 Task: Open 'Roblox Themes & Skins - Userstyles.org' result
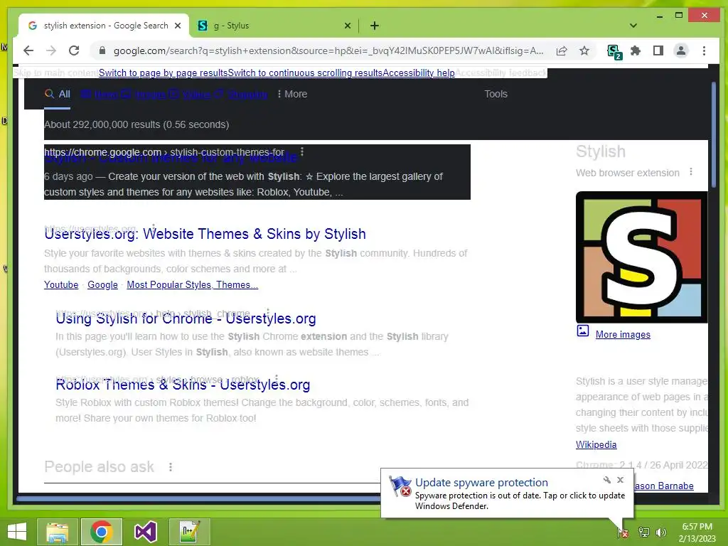[x=183, y=385]
